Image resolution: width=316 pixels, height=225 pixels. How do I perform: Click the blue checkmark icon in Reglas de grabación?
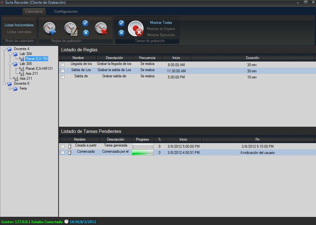85,23
